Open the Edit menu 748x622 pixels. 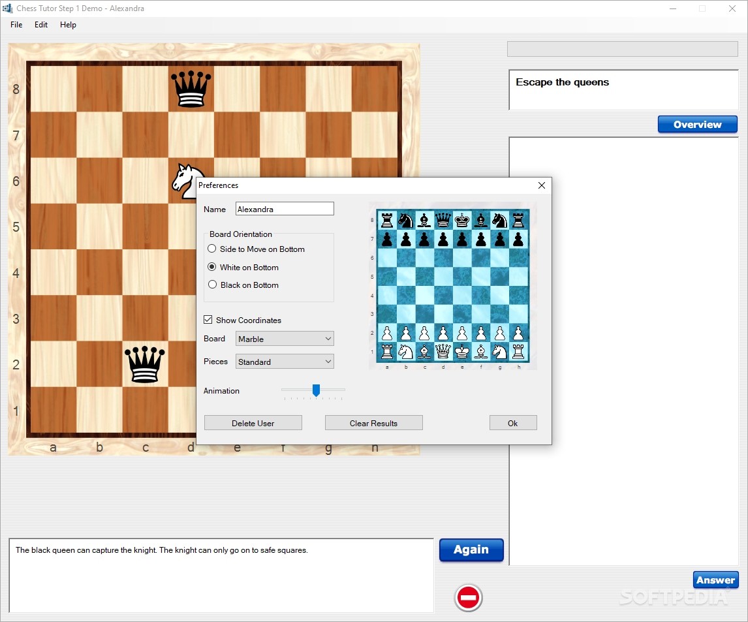pos(41,25)
